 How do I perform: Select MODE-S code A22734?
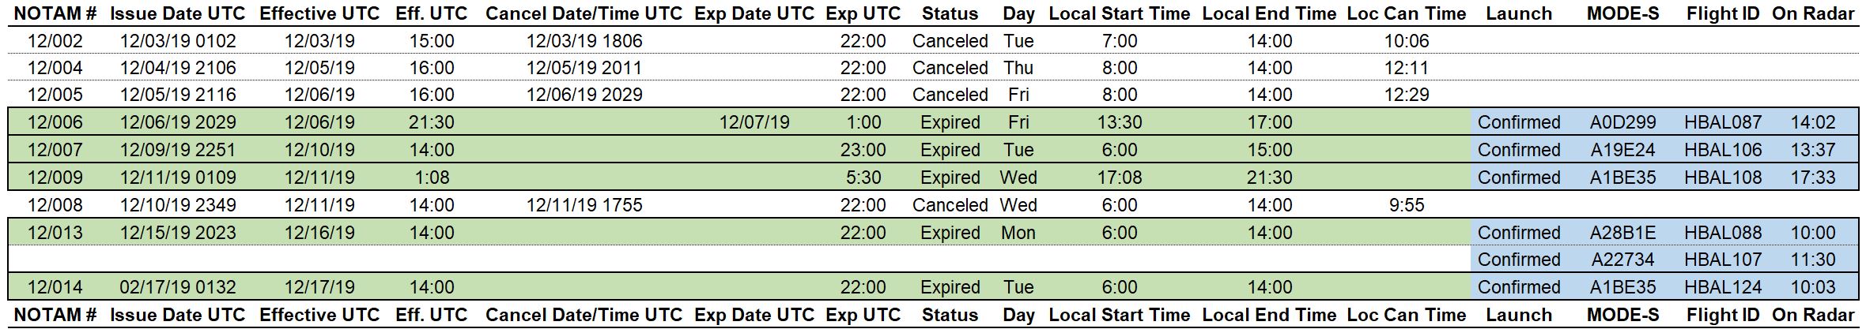(1622, 260)
